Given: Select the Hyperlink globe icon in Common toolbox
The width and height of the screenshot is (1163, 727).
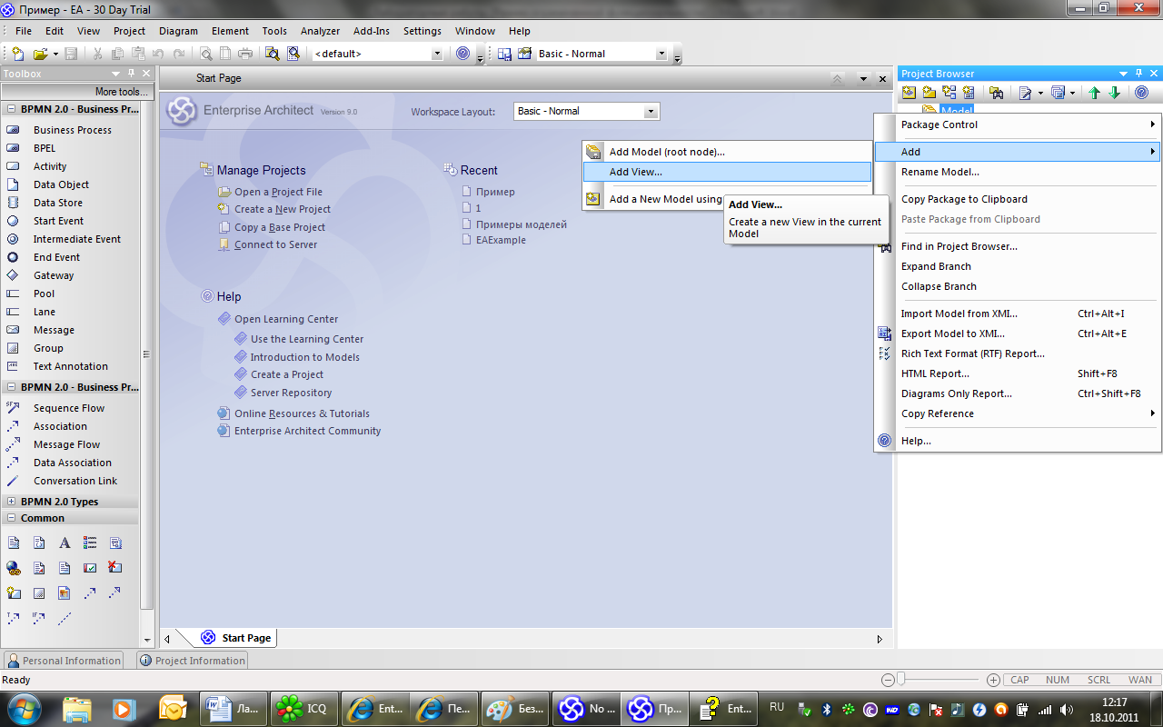Looking at the screenshot, I should (x=14, y=568).
